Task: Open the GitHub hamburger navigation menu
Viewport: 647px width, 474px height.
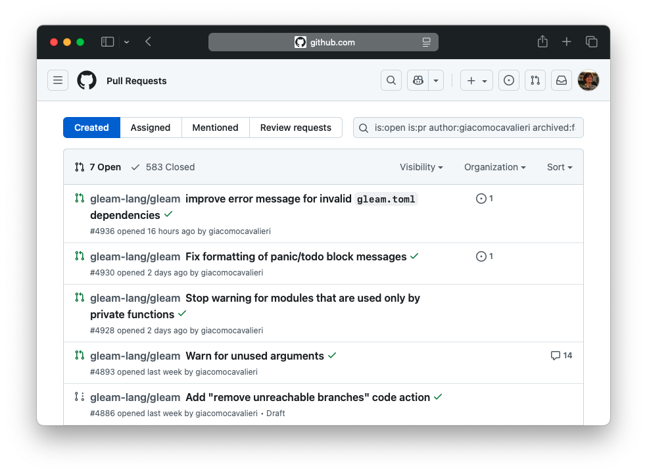Action: pos(58,80)
